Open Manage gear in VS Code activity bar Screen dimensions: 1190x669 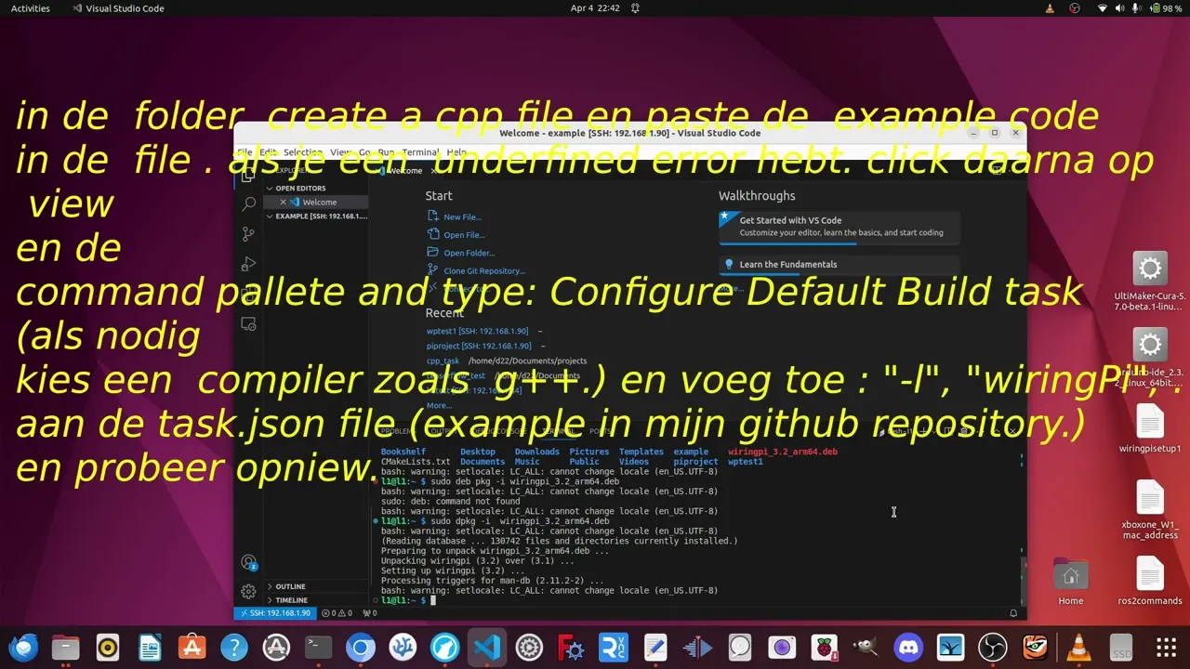click(x=248, y=591)
